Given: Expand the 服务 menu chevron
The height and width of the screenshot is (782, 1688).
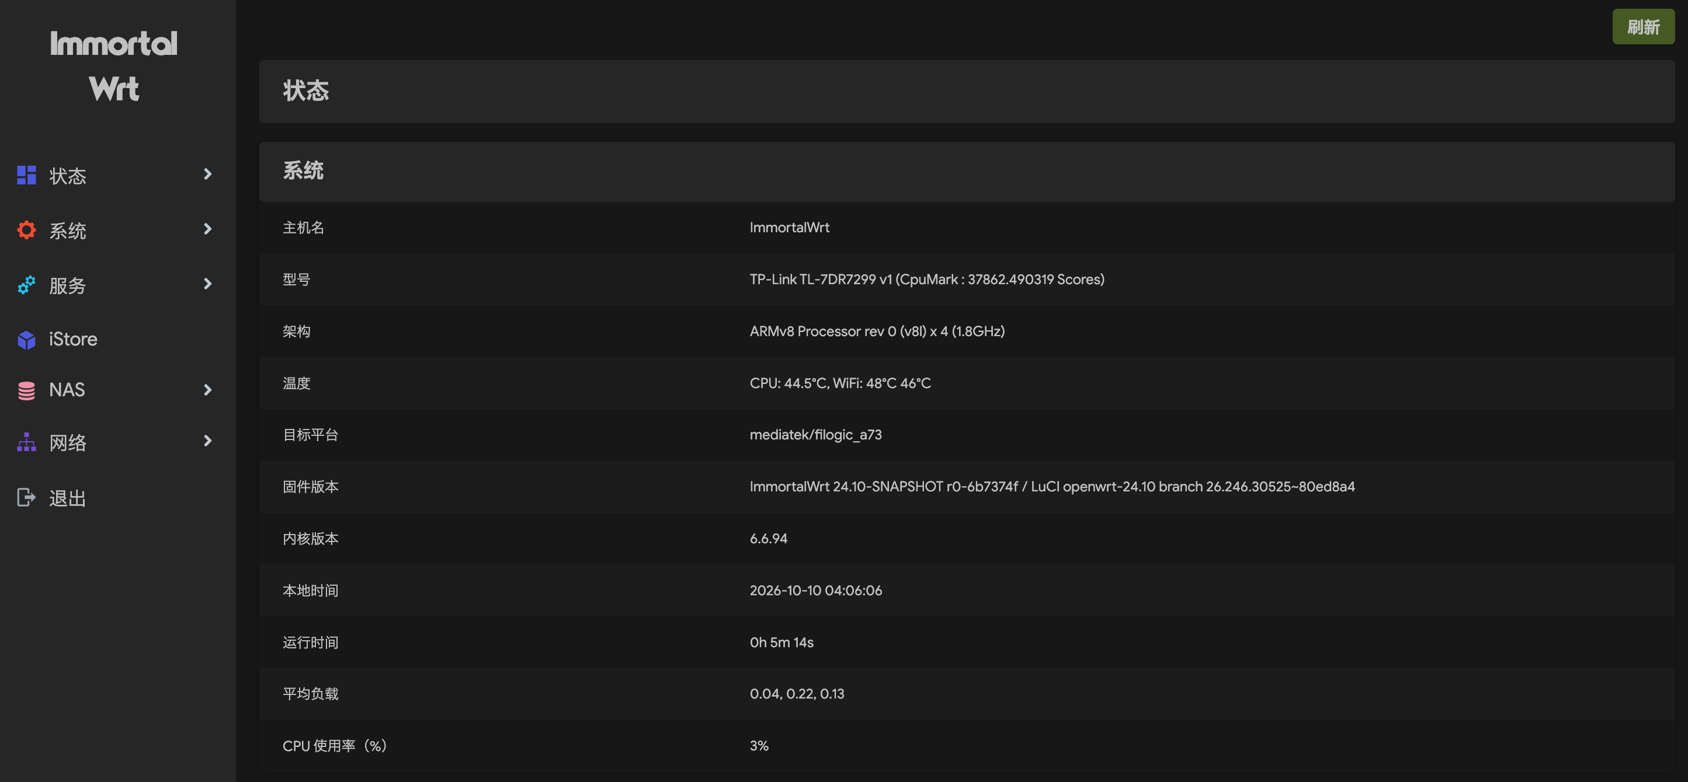Looking at the screenshot, I should pos(208,284).
